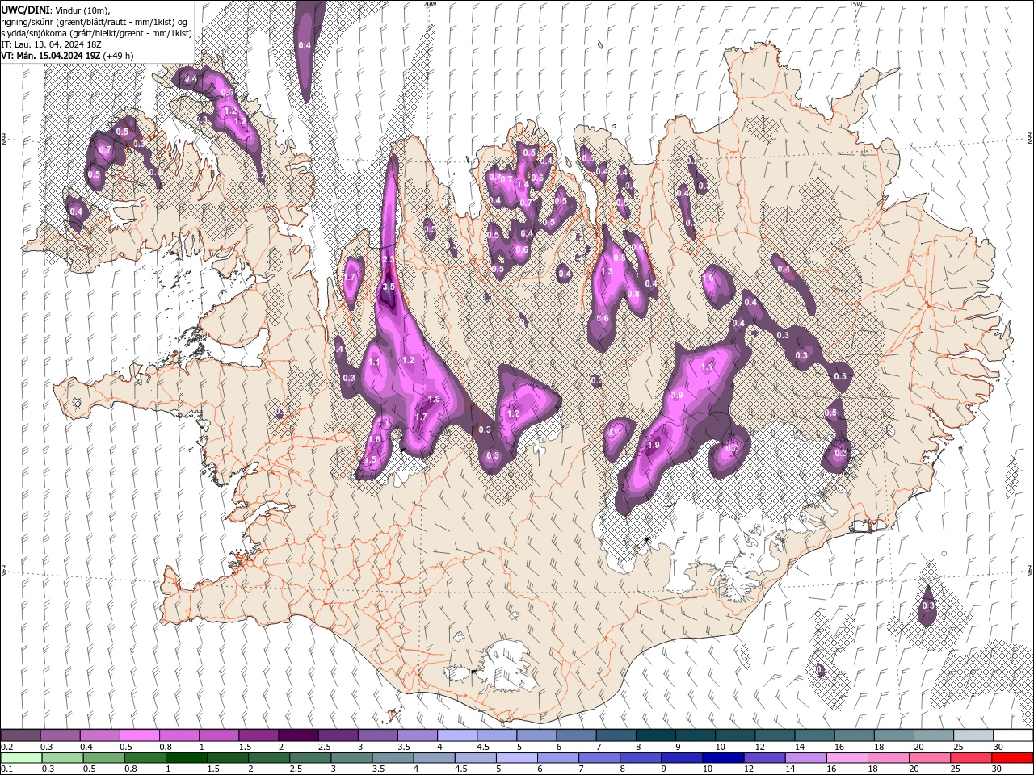Screen dimensions: 1034x775
Task: Pick bright red lower swatch after 30
Action: (x=1013, y=758)
